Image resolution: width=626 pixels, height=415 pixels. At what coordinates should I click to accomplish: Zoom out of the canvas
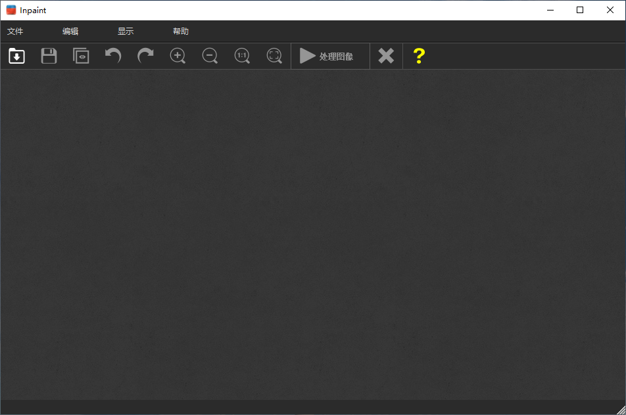pos(210,56)
